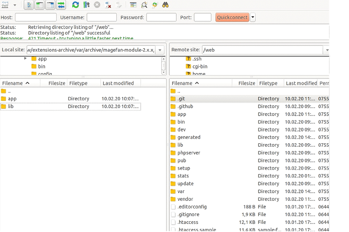Open the directory listing filters icon
The width and height of the screenshot is (349, 232).
[133, 5]
